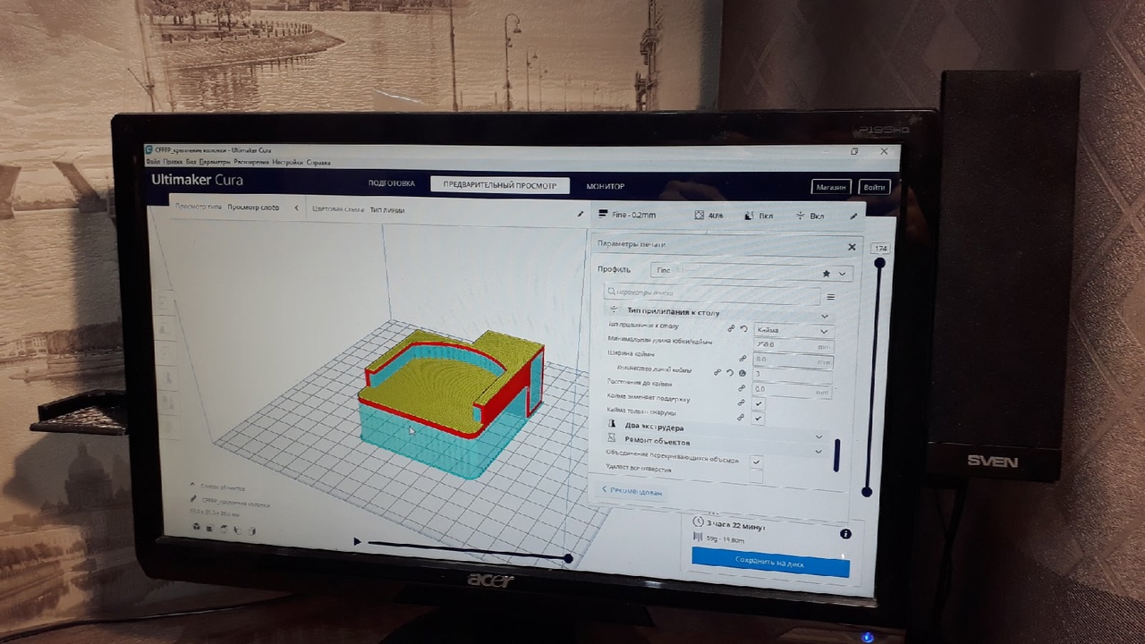This screenshot has height=644, width=1145.
Task: Click the support icon in the print settings bar
Action: (x=749, y=216)
